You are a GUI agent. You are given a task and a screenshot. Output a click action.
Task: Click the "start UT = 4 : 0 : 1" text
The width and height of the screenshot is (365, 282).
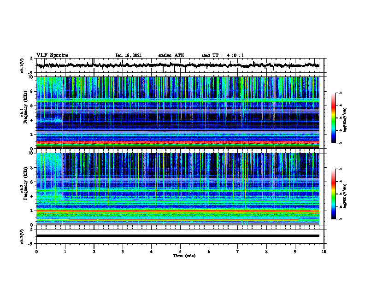click(x=223, y=55)
